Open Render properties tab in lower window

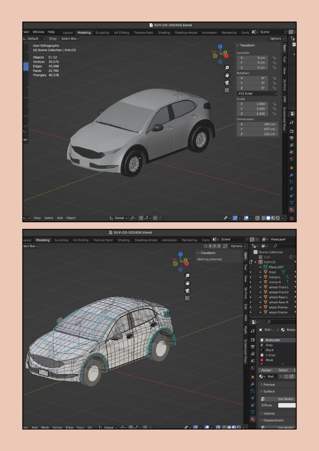tap(252, 340)
